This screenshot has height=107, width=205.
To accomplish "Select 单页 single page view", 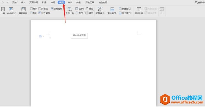I will pos(89,9).
